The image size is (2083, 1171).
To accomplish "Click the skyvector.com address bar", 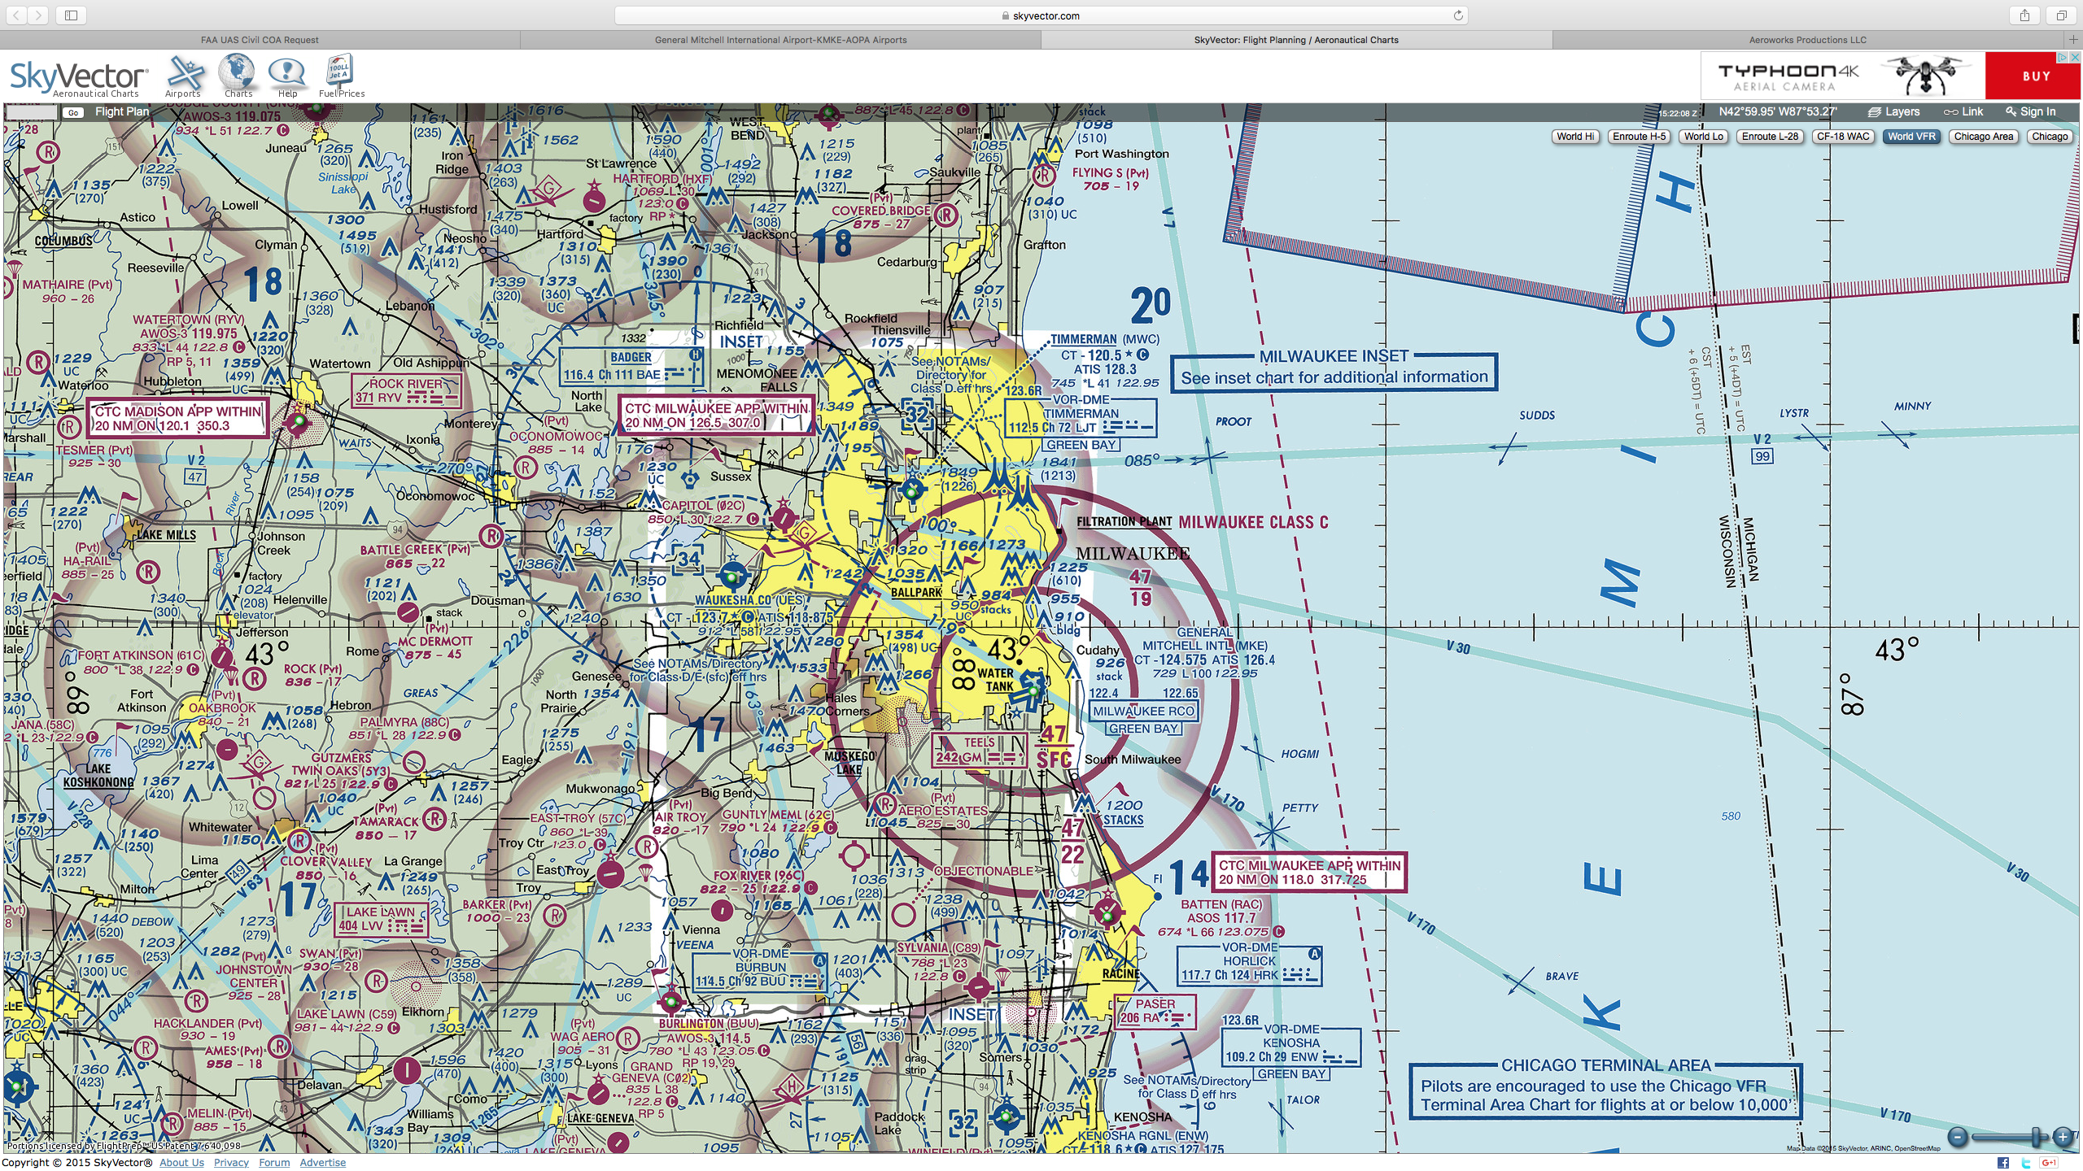I will click(1041, 15).
